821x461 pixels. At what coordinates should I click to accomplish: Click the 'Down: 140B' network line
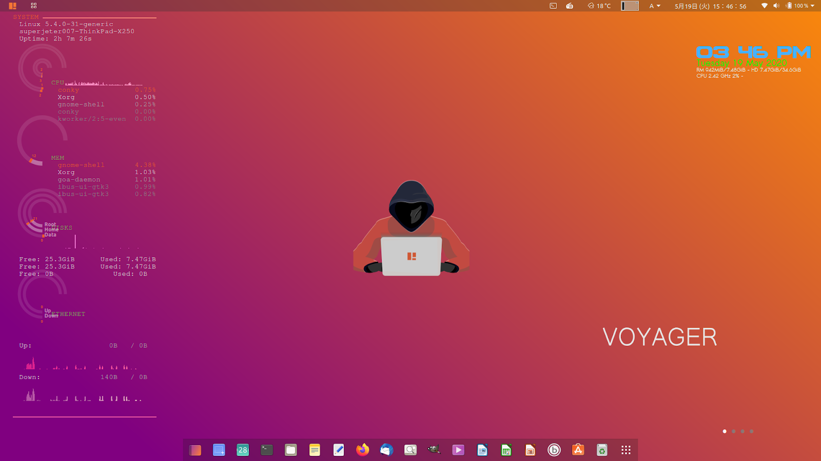(x=83, y=377)
